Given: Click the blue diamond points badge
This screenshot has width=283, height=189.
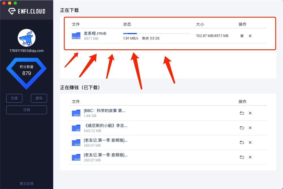Looking at the screenshot, I should 26,73.
